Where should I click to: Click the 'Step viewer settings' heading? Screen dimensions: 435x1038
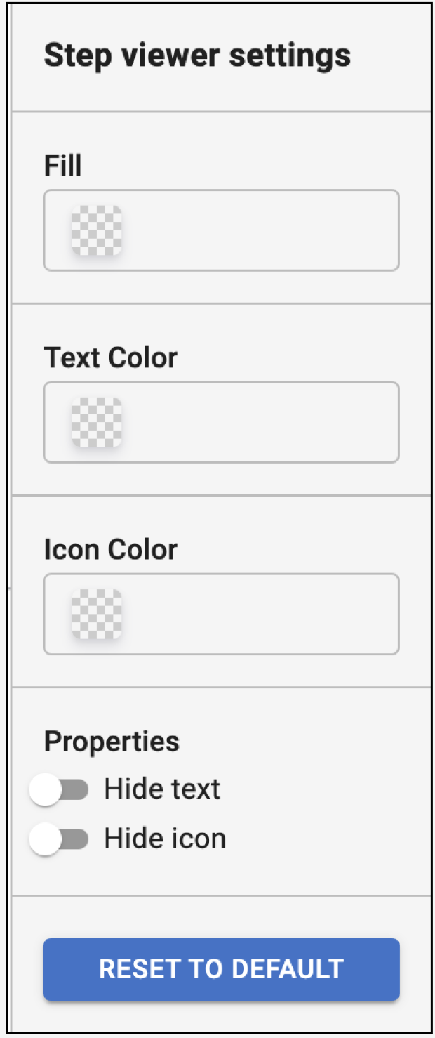click(x=197, y=54)
